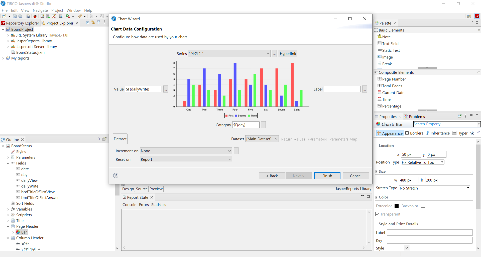This screenshot has height=257, width=481.
Task: Click the Save icon in main toolbar
Action: click(15, 16)
